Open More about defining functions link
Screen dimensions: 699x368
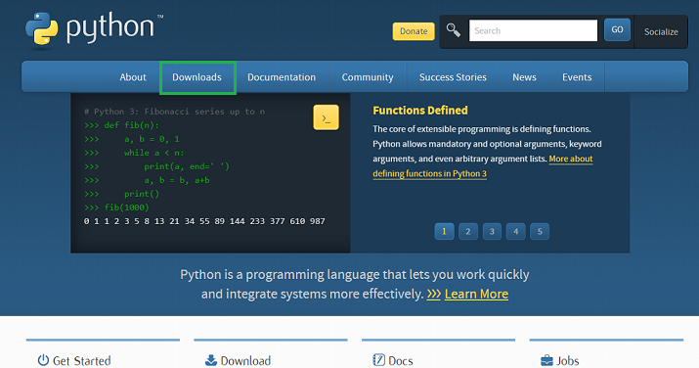[x=483, y=166]
